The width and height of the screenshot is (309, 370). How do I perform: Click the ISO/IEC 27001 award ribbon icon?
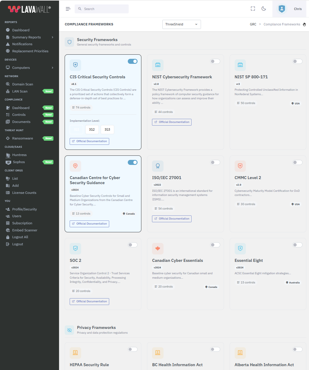158,166
